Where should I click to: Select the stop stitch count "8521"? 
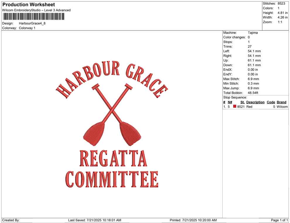(x=241, y=107)
